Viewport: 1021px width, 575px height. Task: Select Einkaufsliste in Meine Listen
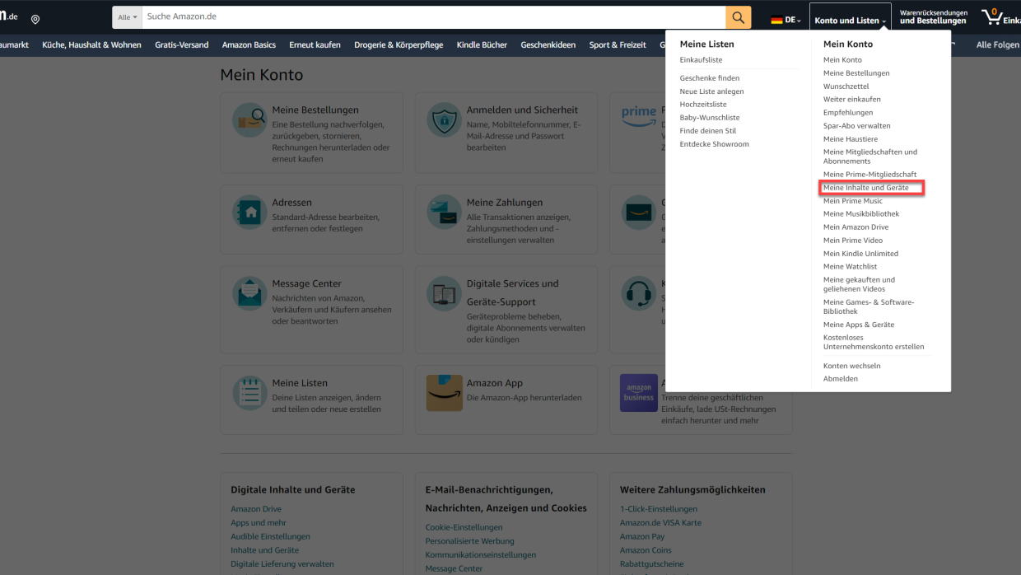[x=701, y=60]
